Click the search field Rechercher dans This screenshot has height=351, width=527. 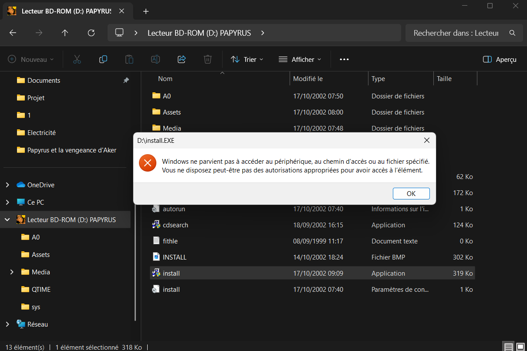click(x=456, y=33)
